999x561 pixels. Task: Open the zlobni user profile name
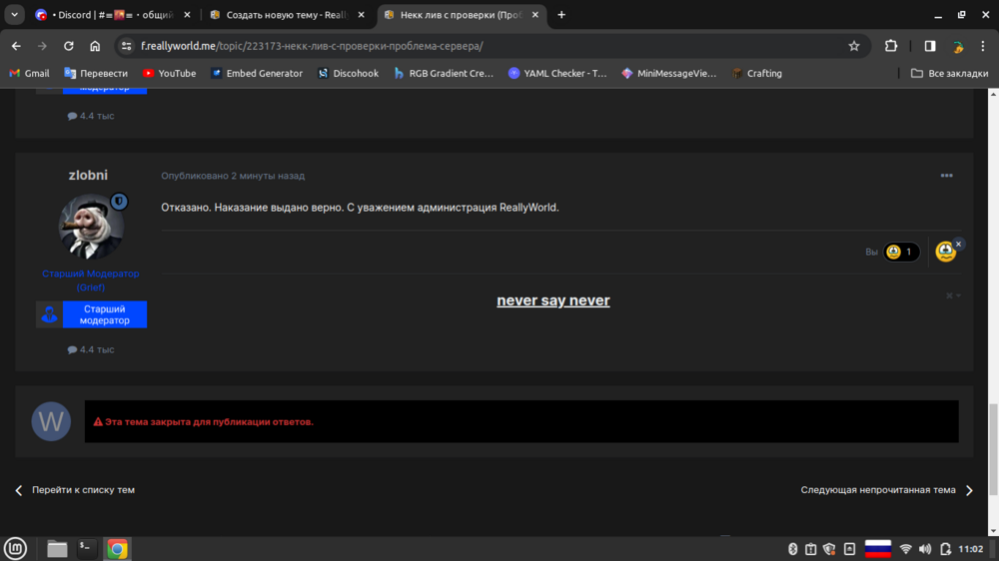click(x=88, y=175)
